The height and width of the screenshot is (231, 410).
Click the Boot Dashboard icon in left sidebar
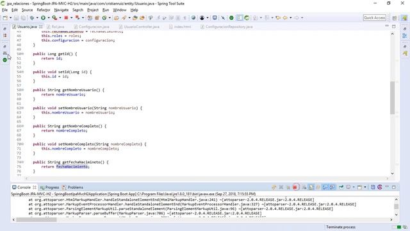click(4, 60)
